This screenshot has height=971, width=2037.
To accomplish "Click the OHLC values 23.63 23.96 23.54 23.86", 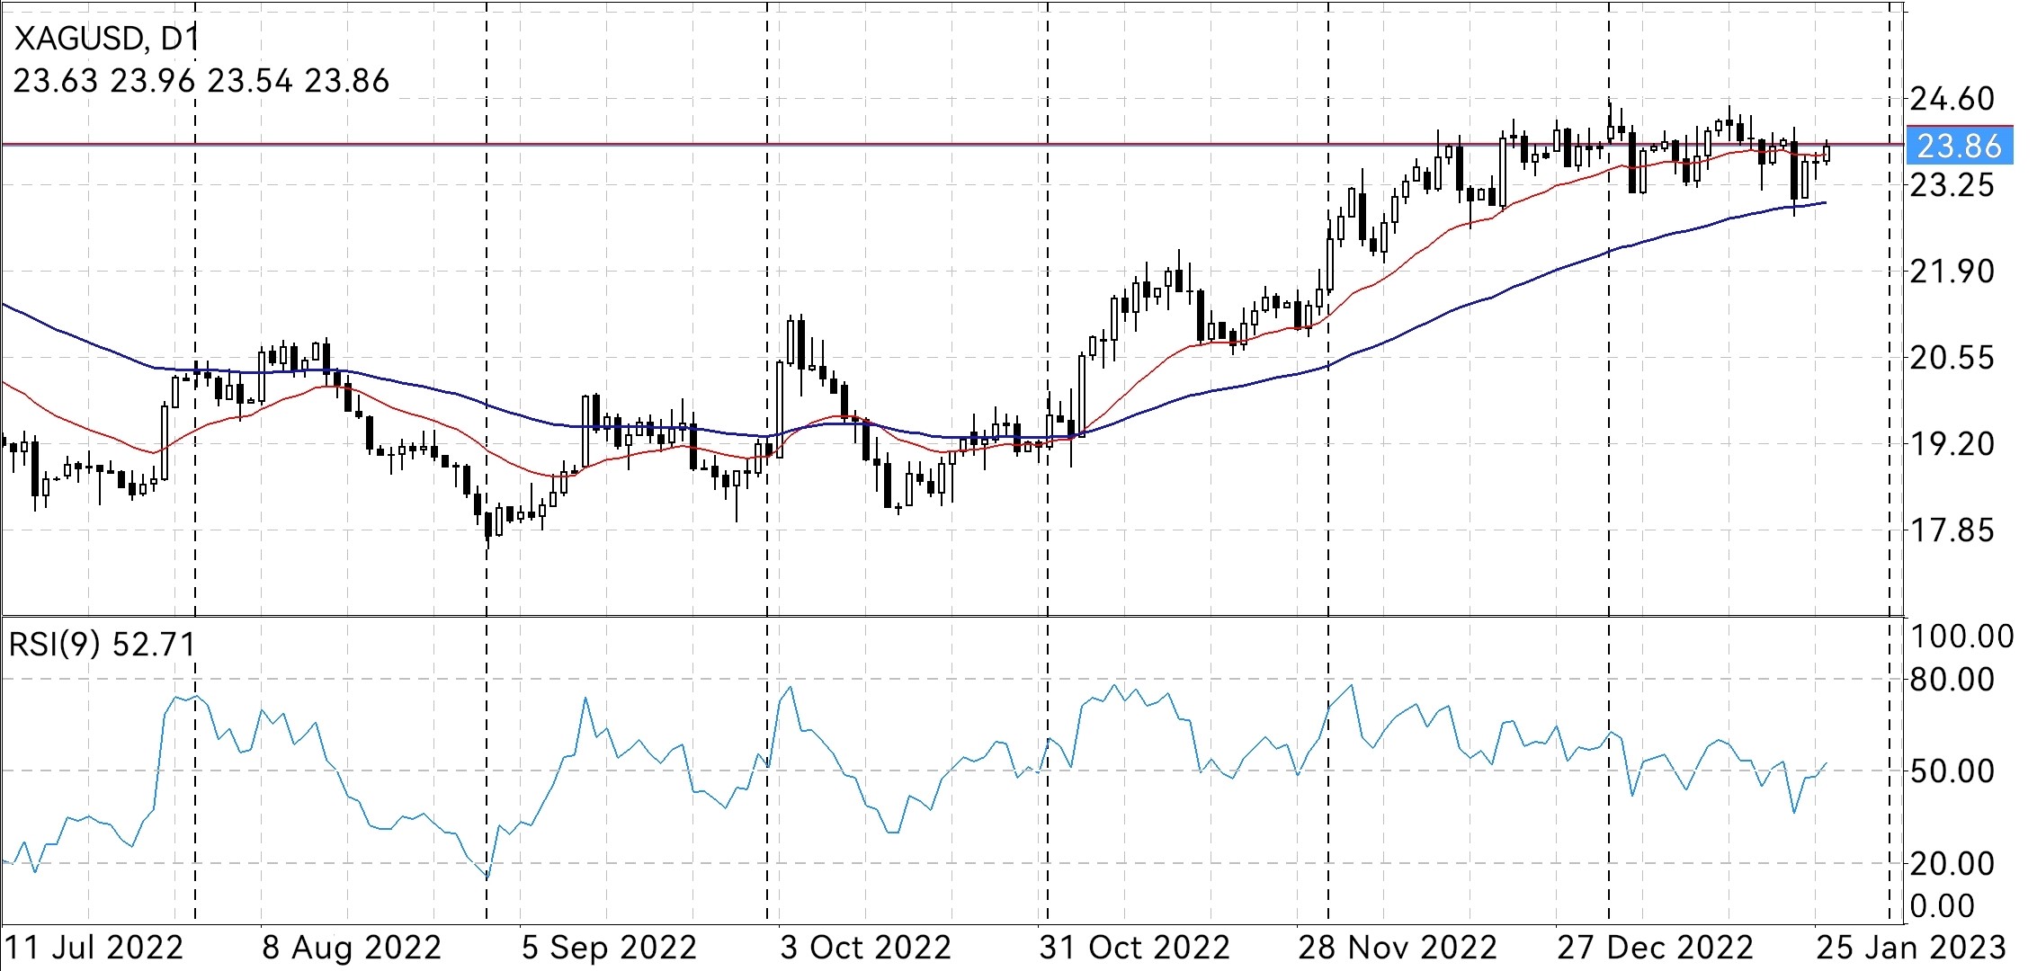I will pos(201,81).
